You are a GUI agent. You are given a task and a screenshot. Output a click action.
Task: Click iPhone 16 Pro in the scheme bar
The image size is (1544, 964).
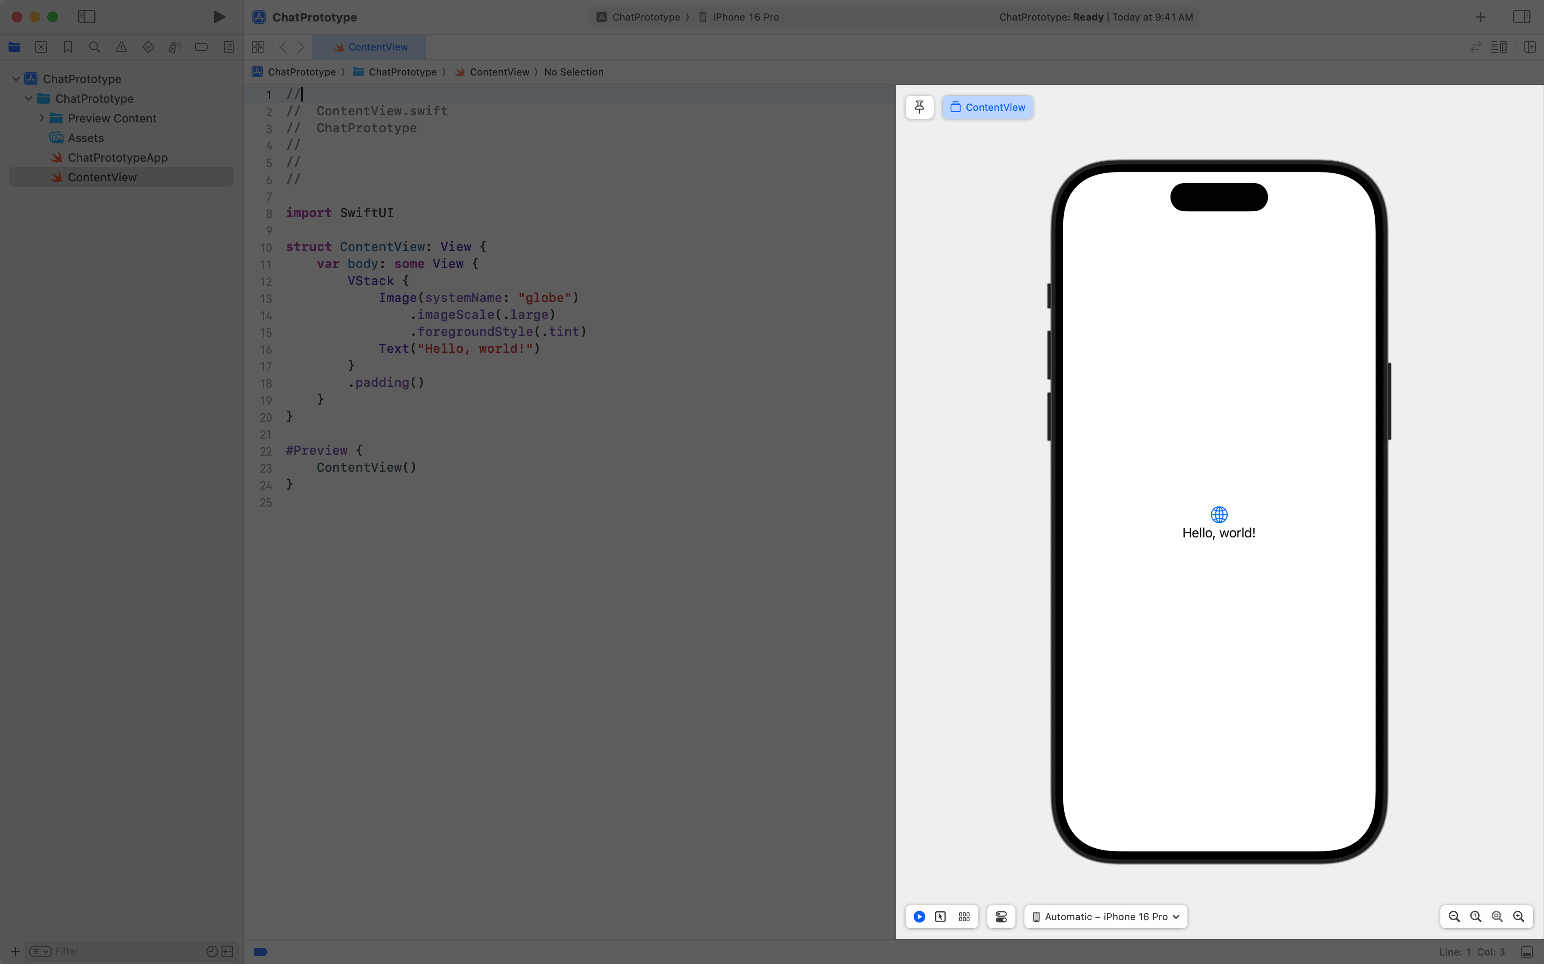point(745,17)
